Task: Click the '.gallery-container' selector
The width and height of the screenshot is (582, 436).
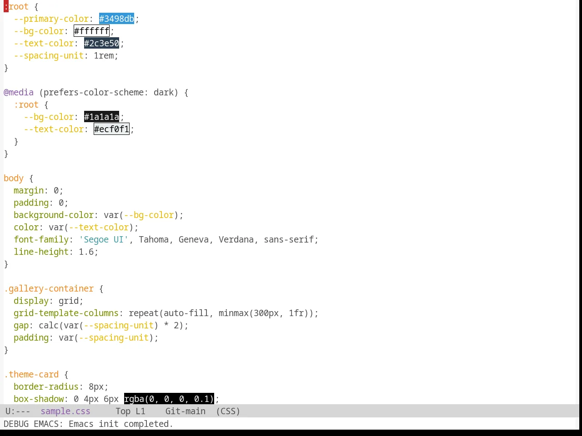Action: click(49, 288)
